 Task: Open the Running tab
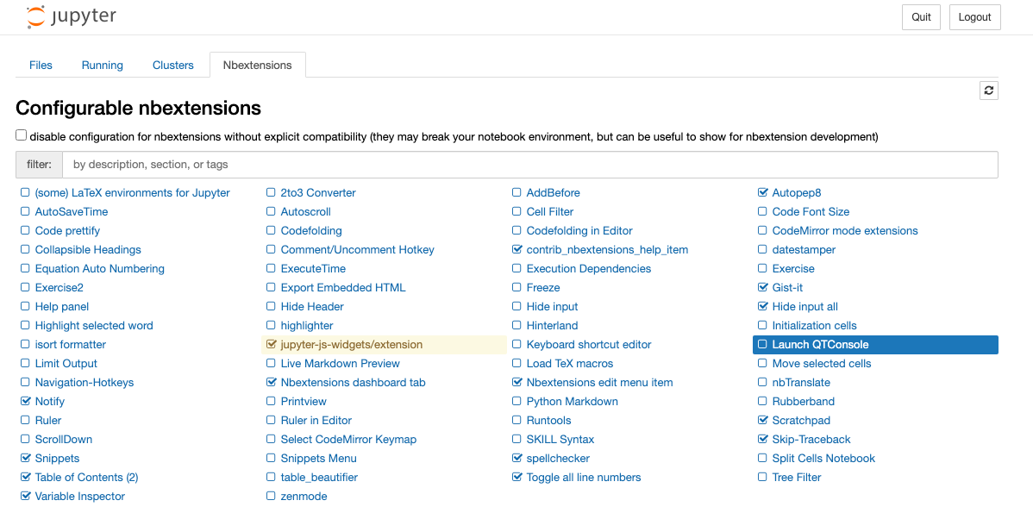point(103,66)
